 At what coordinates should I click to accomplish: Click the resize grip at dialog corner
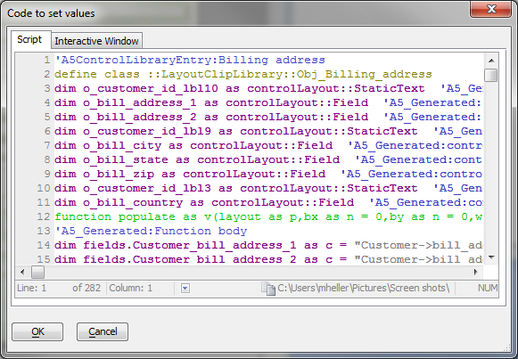click(506, 347)
